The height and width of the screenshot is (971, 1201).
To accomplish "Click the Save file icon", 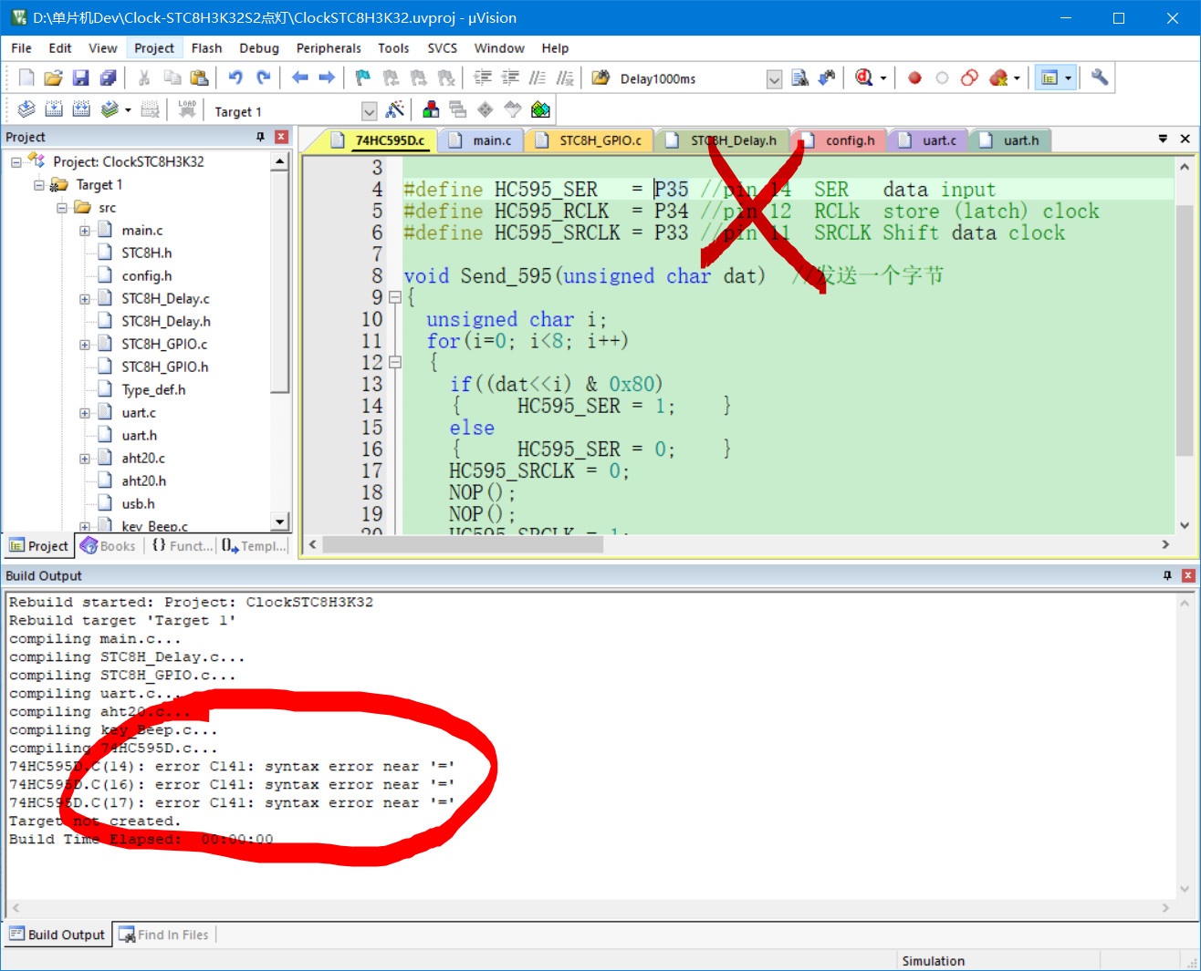I will point(81,78).
